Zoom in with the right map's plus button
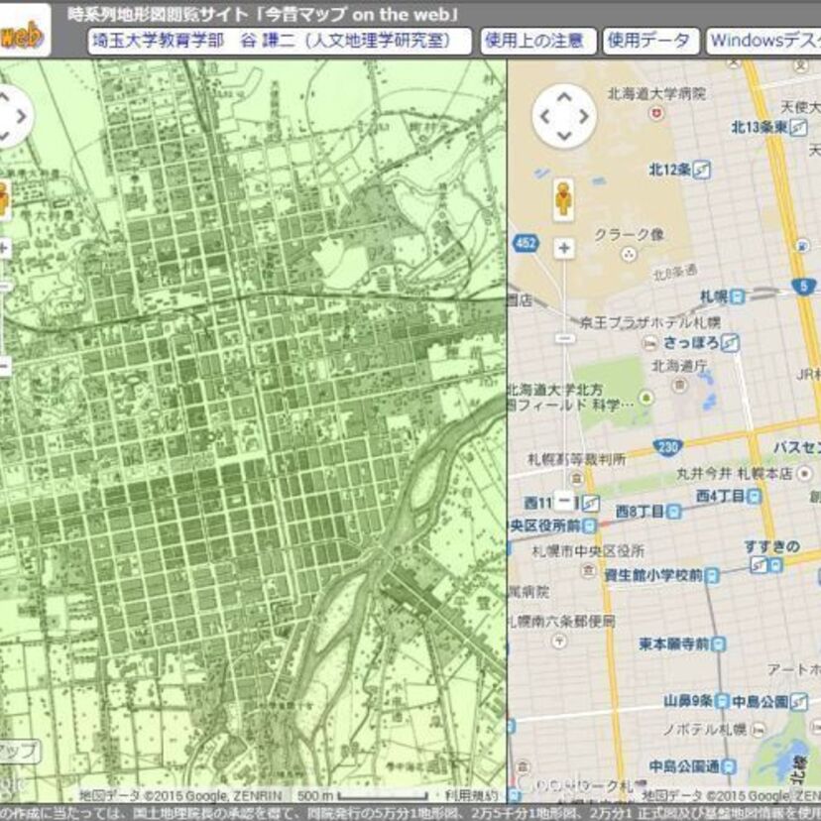This screenshot has width=821, height=821. 563,248
